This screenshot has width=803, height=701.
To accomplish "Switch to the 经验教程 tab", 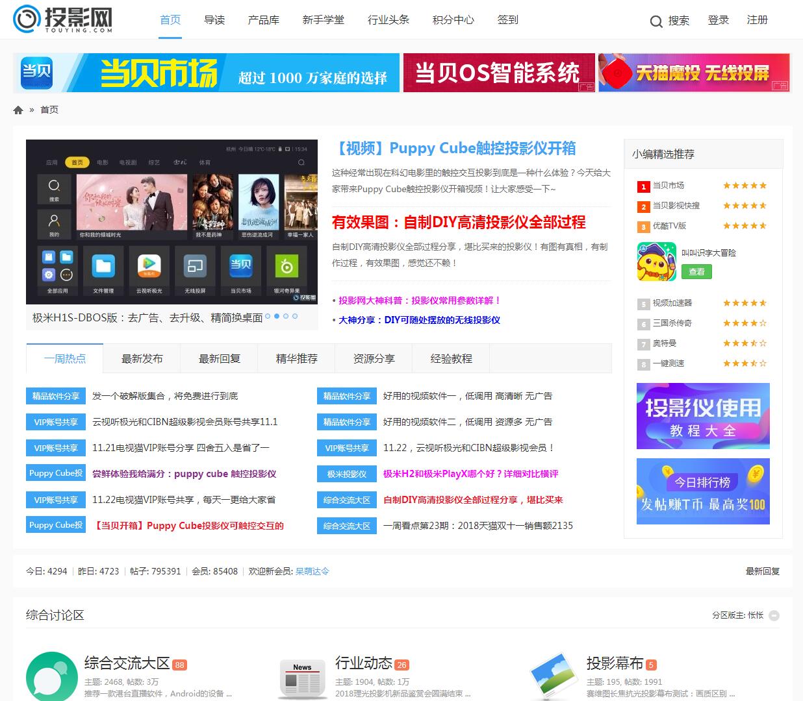I will coord(452,358).
